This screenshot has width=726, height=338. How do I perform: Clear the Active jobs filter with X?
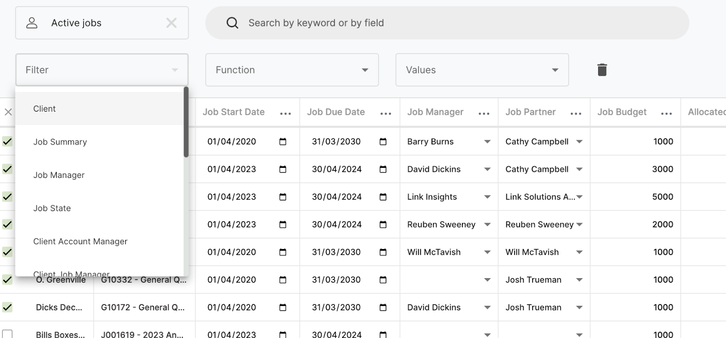pos(171,23)
